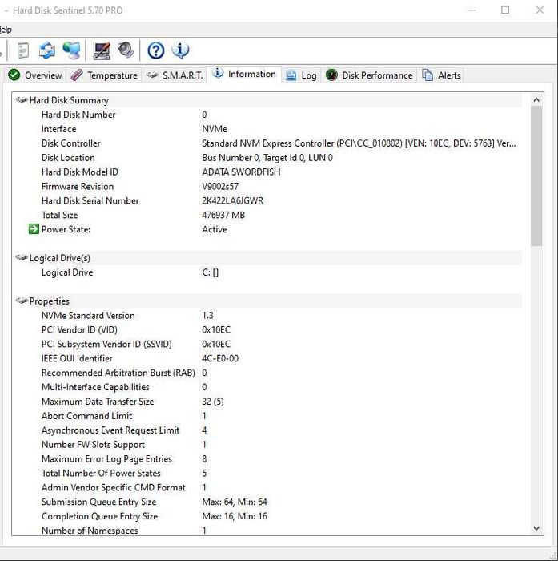558x561 pixels.
Task: Click firmware revision V9002s57
Action: coord(220,186)
